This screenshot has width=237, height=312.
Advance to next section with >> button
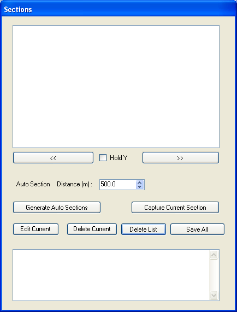point(181,158)
